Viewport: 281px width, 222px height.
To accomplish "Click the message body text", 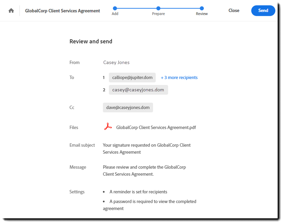I will coord(144,171).
